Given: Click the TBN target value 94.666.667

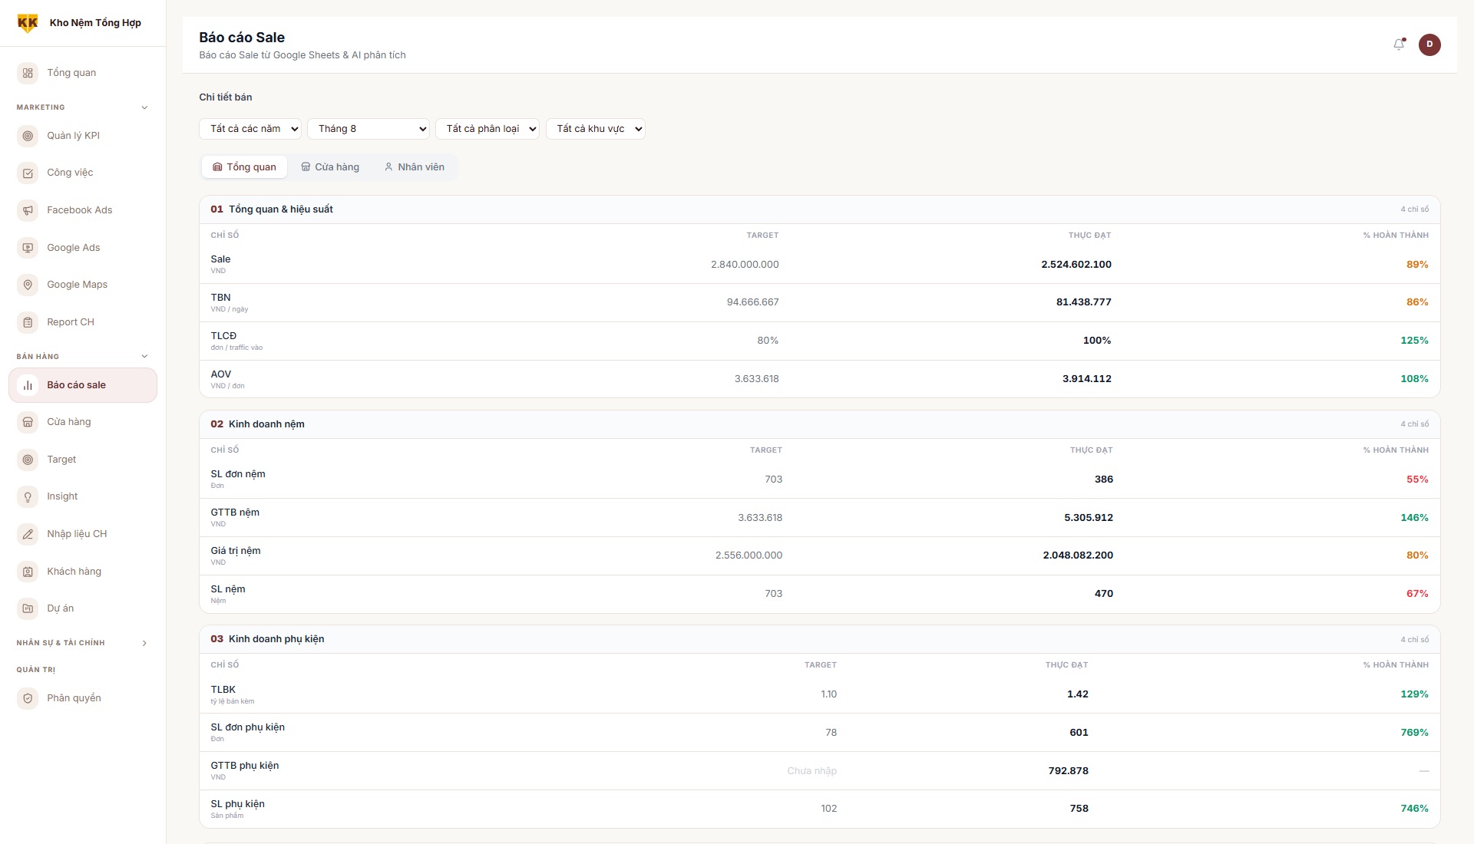Looking at the screenshot, I should coord(752,302).
